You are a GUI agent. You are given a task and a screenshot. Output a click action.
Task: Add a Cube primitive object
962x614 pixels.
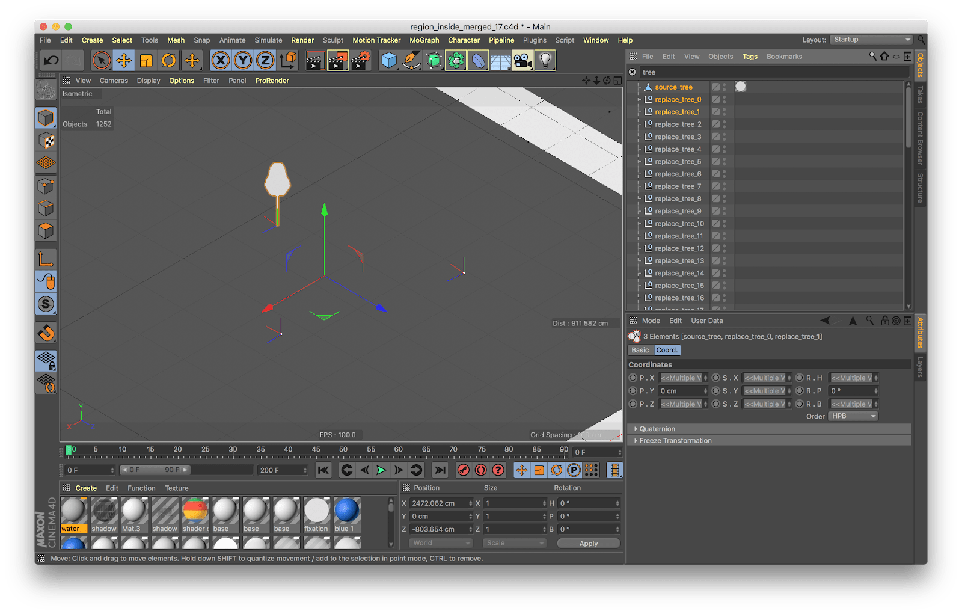(389, 60)
